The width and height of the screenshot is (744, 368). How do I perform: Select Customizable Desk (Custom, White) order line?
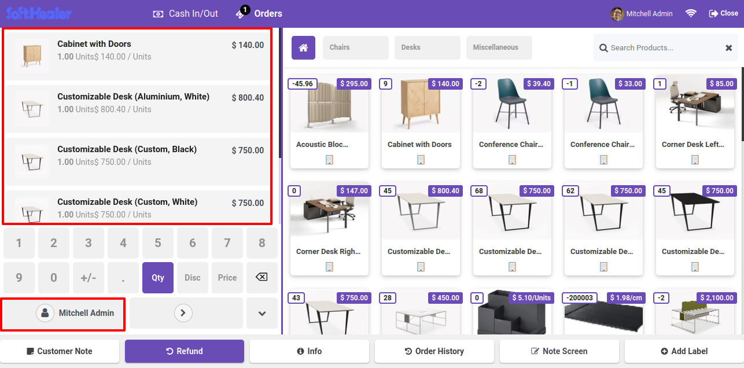(138, 207)
